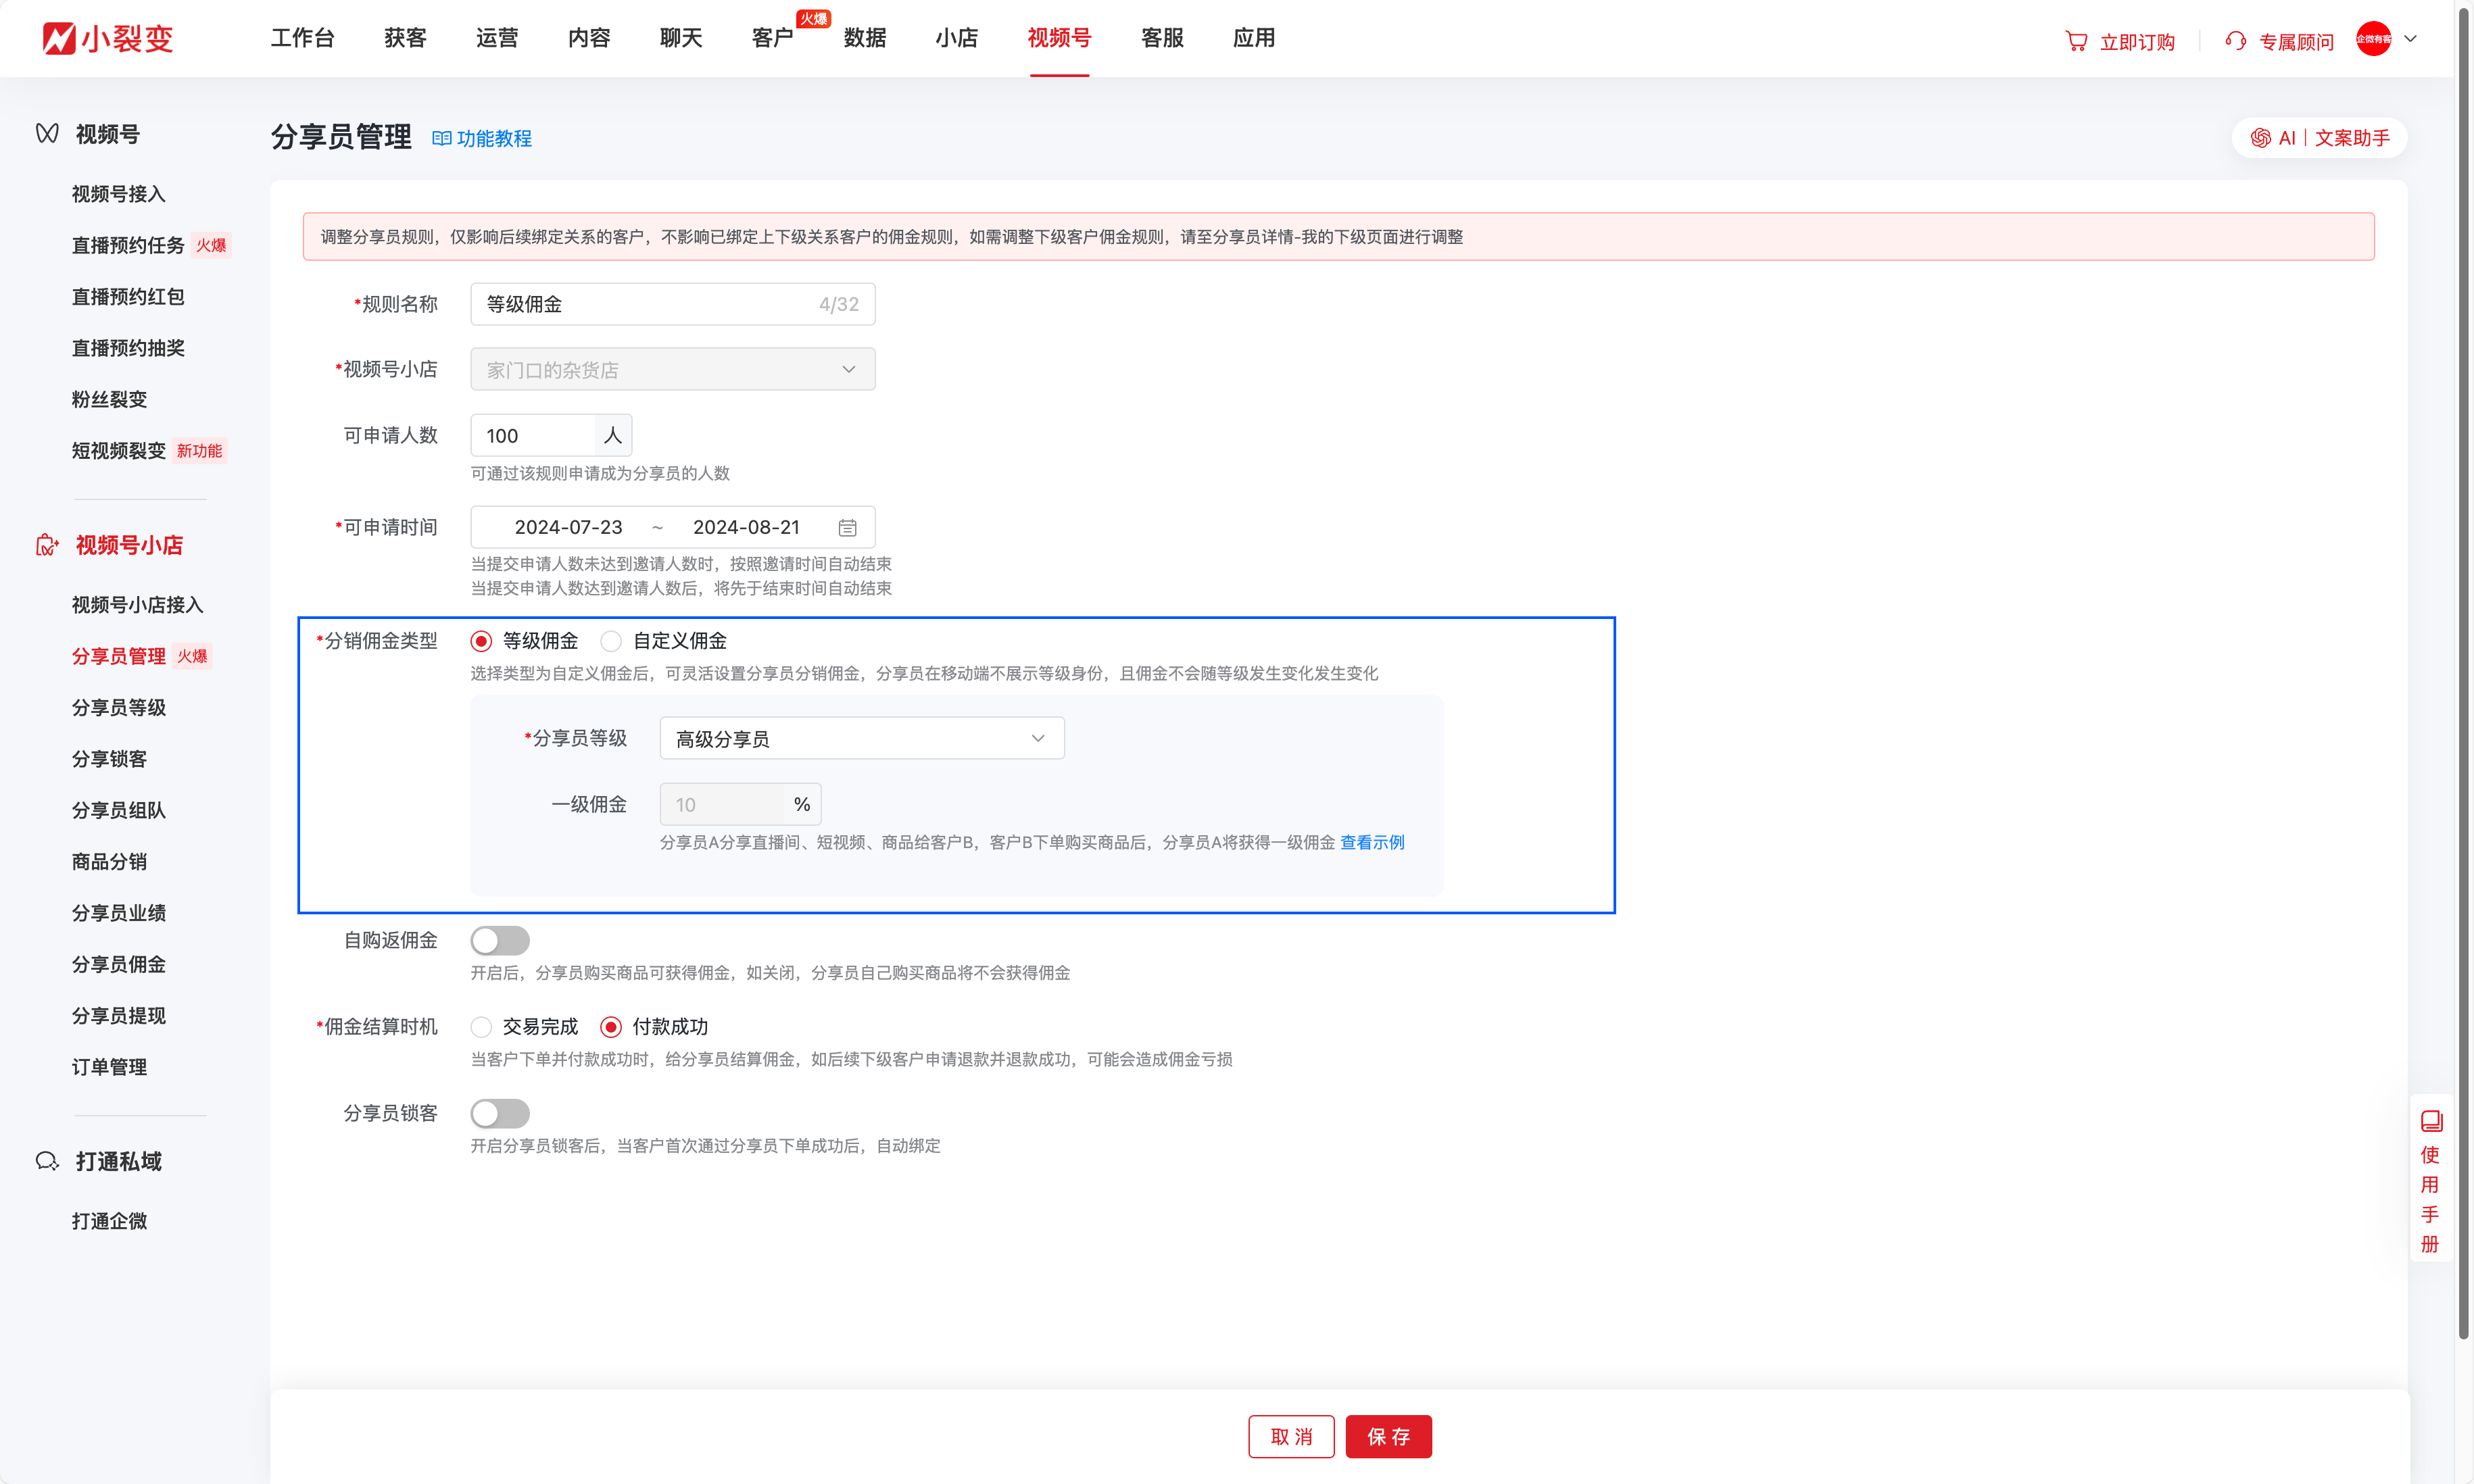Click the 视频号小店 sidebar section icon
Screen dimensions: 2474x1484
coord(47,545)
